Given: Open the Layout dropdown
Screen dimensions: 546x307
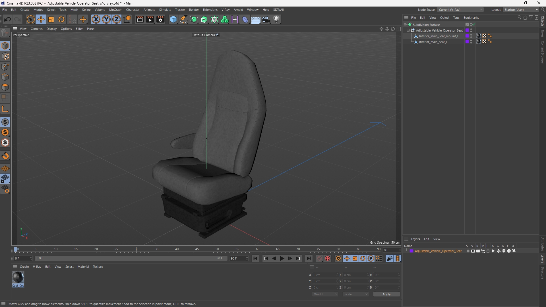Looking at the screenshot, I should [521, 10].
